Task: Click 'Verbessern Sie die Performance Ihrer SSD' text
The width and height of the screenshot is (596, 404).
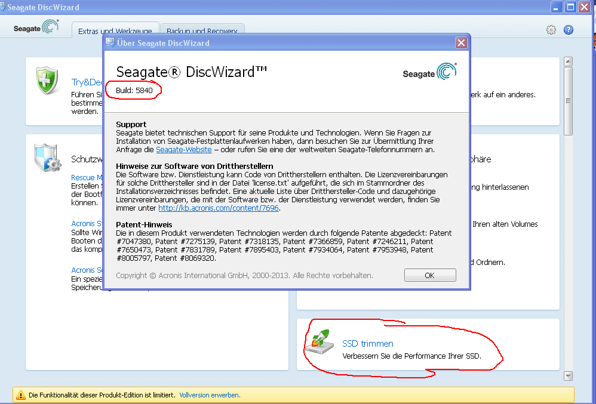Action: (411, 356)
